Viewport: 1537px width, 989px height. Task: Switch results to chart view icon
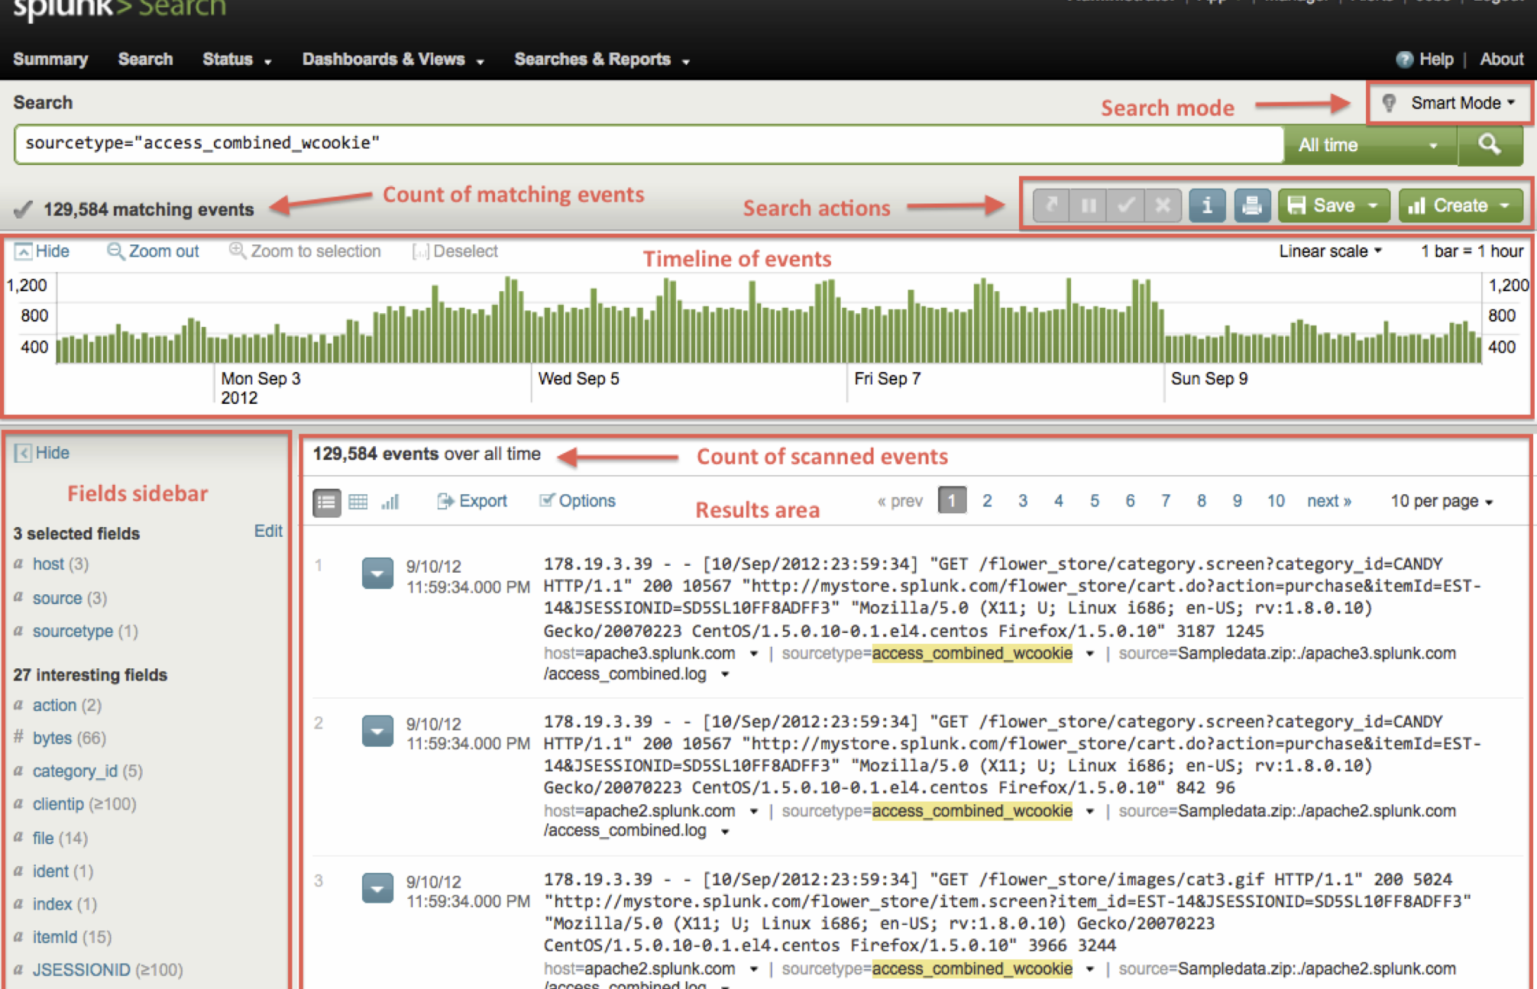[390, 502]
